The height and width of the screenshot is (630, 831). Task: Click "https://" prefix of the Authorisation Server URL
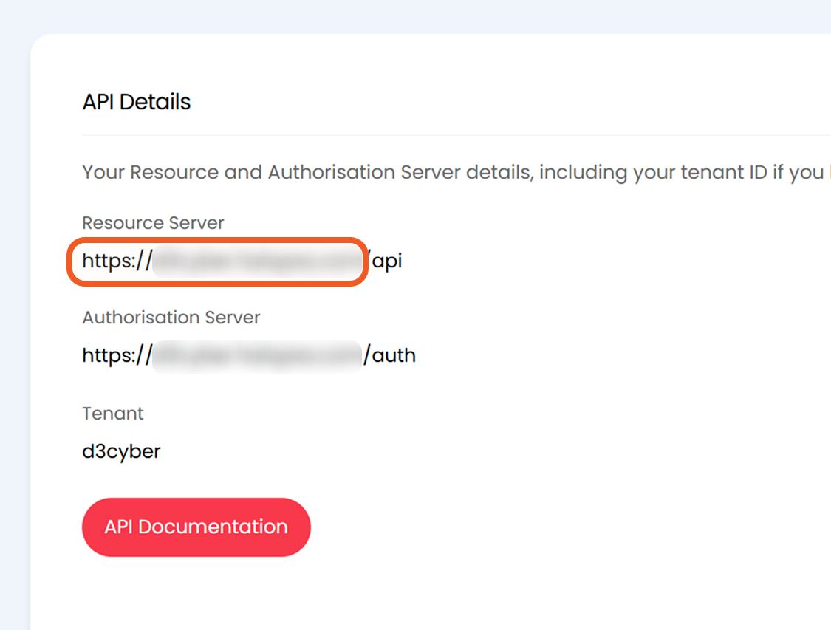click(117, 355)
